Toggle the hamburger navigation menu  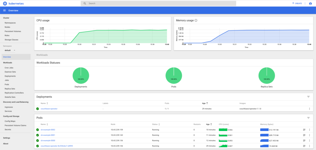[4, 10]
